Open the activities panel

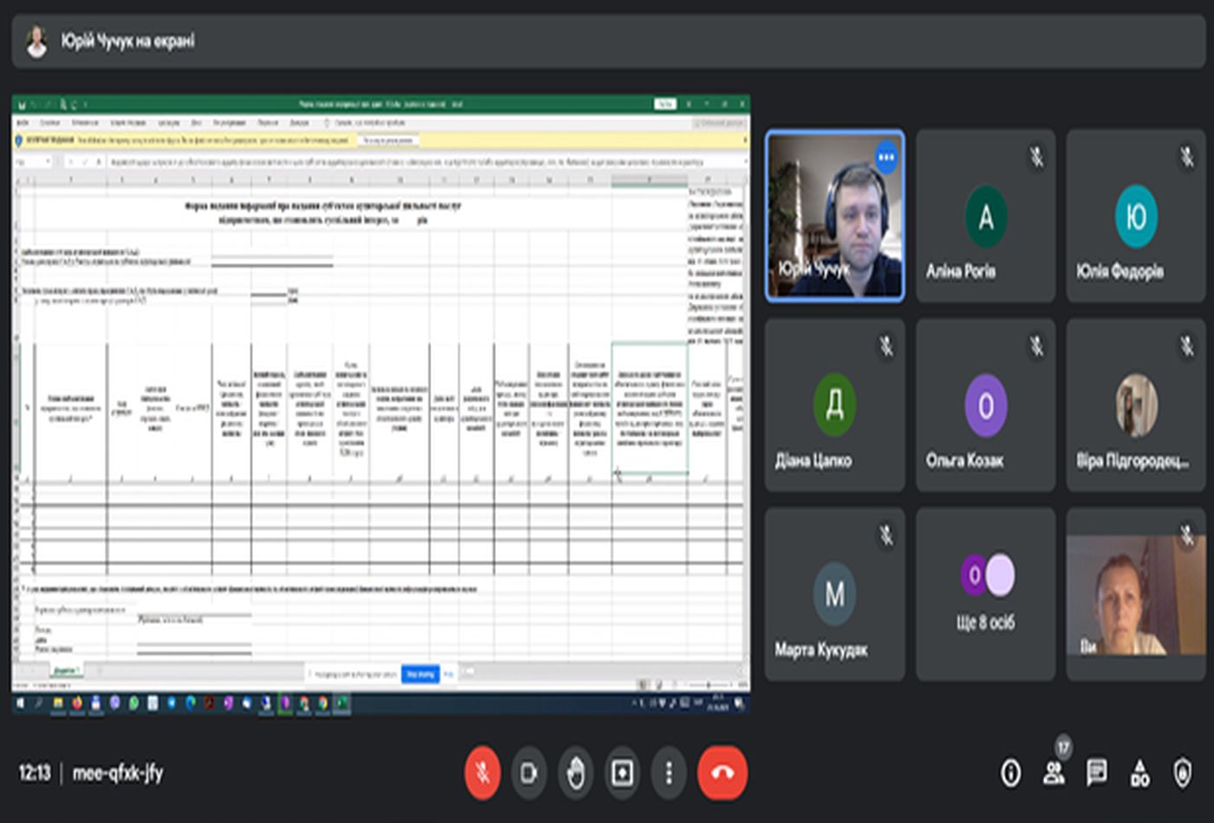[1139, 772]
